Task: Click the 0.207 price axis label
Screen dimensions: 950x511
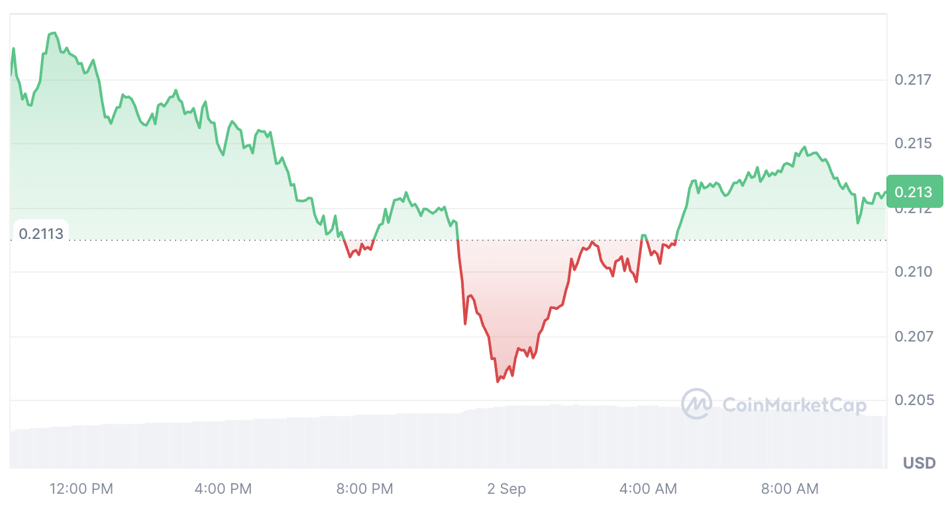Action: click(x=912, y=336)
